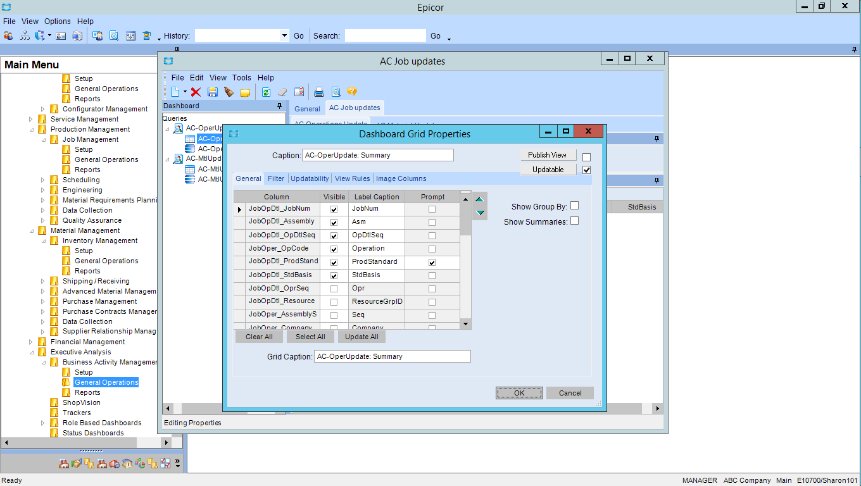Image resolution: width=861 pixels, height=486 pixels.
Task: Click Cancel in Dashboard Grid Properties
Action: coord(570,393)
